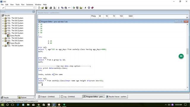Open the Tools menu
The height and width of the screenshot is (107, 190).
point(18,4)
